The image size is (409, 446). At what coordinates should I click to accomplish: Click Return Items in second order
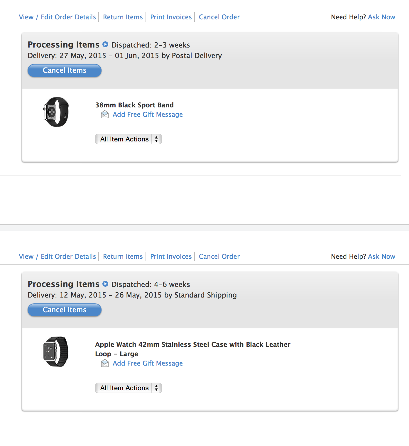click(x=123, y=256)
